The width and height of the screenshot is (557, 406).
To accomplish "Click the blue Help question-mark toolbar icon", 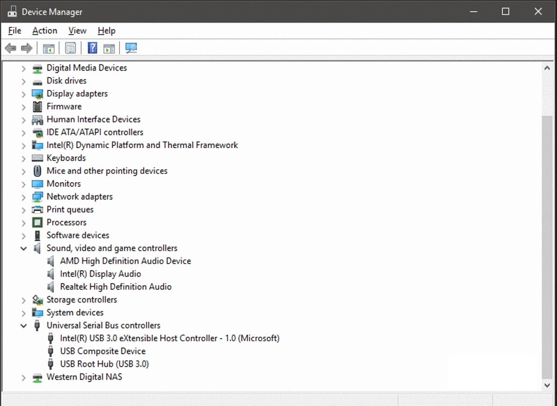I will [x=92, y=48].
